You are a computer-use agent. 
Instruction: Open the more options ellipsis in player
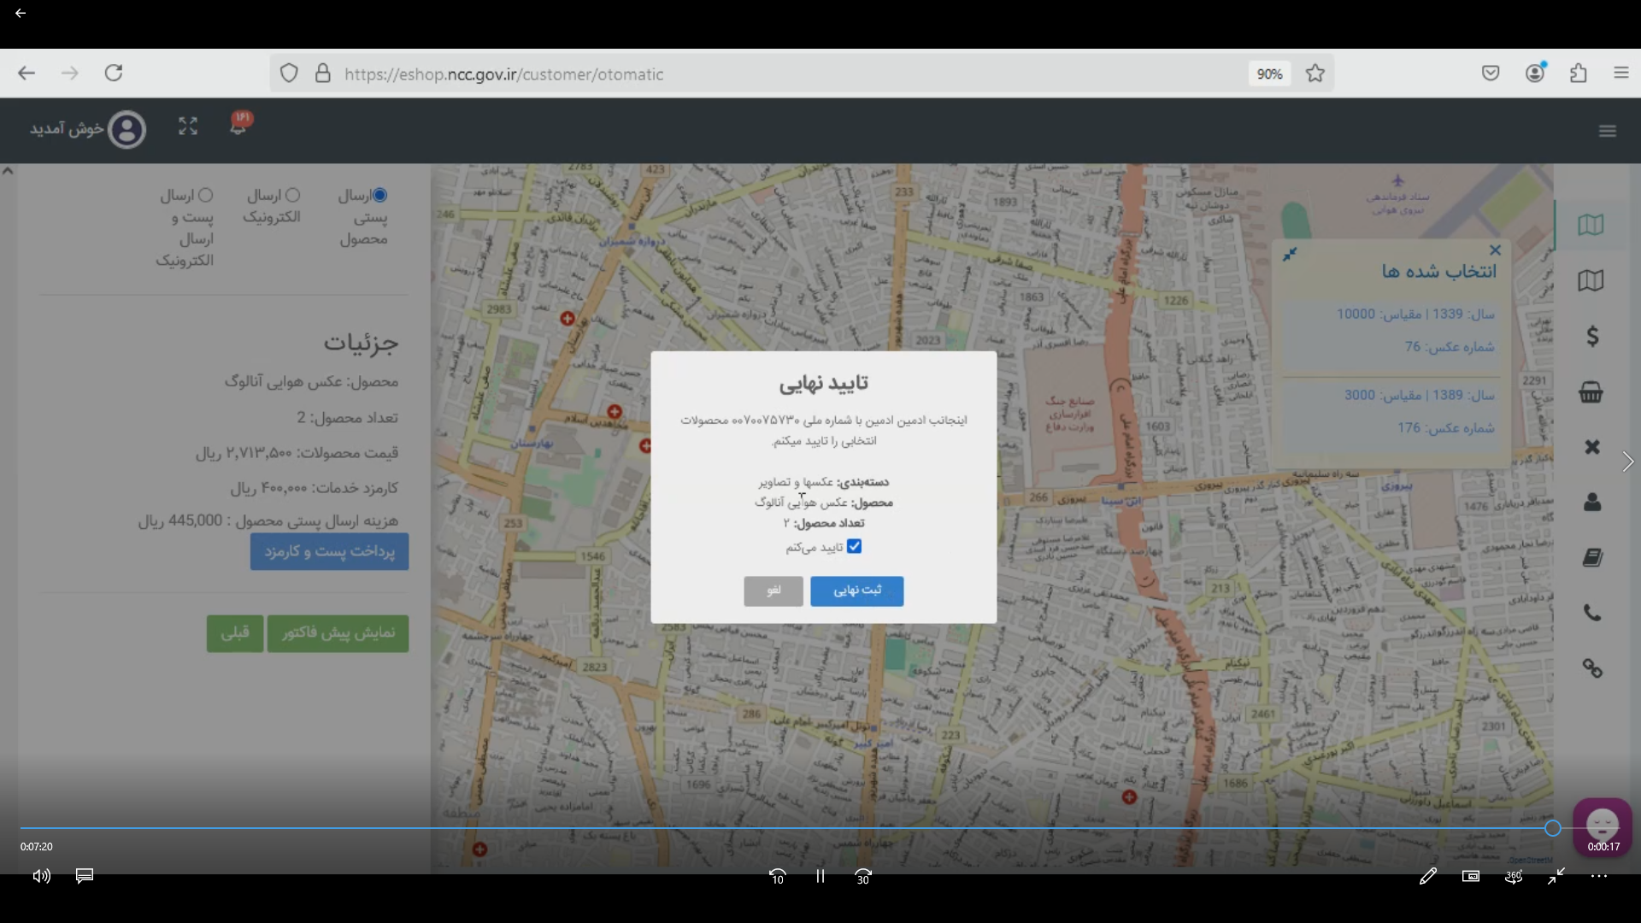pyautogui.click(x=1599, y=876)
